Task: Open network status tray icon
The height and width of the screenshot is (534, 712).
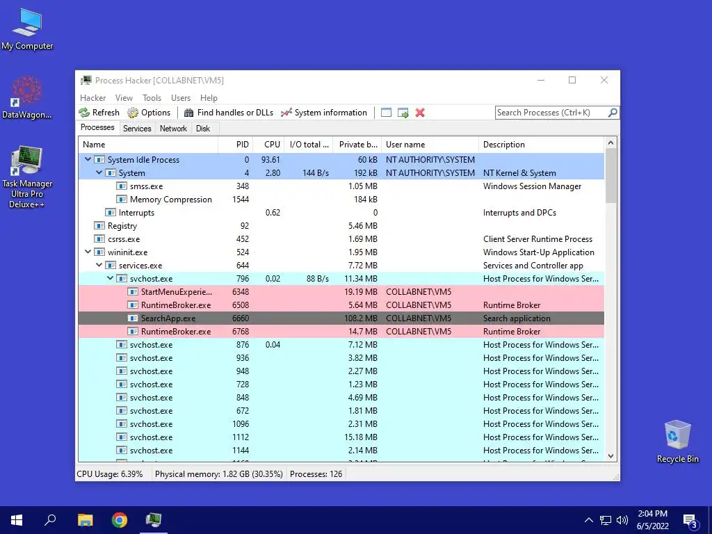Action: pyautogui.click(x=606, y=520)
